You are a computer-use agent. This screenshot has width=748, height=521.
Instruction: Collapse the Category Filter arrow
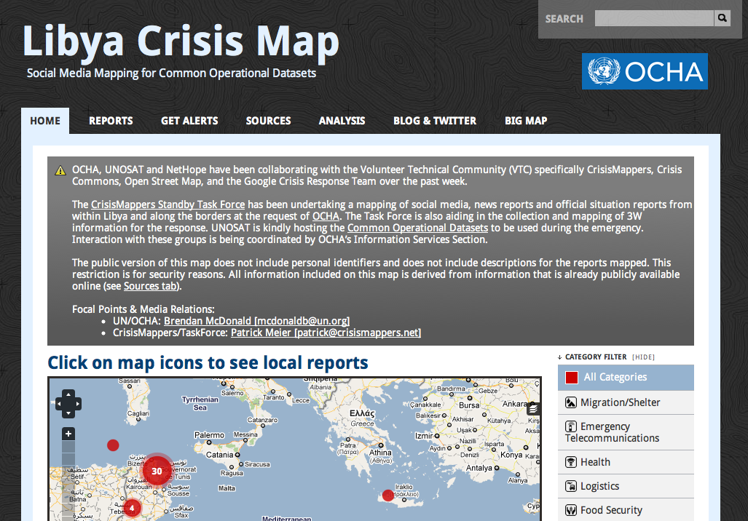[559, 357]
